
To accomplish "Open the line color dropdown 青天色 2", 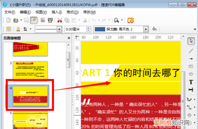I will [x=146, y=29].
